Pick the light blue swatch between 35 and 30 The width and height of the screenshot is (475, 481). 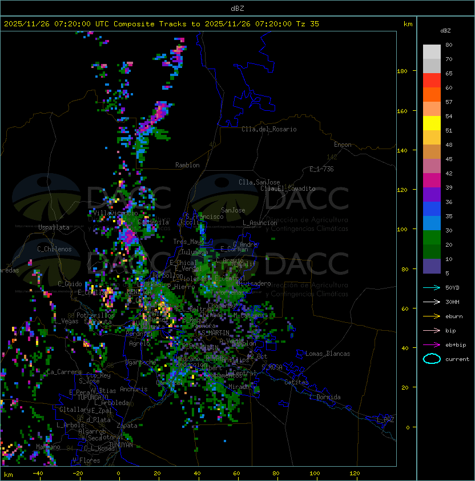[432, 223]
